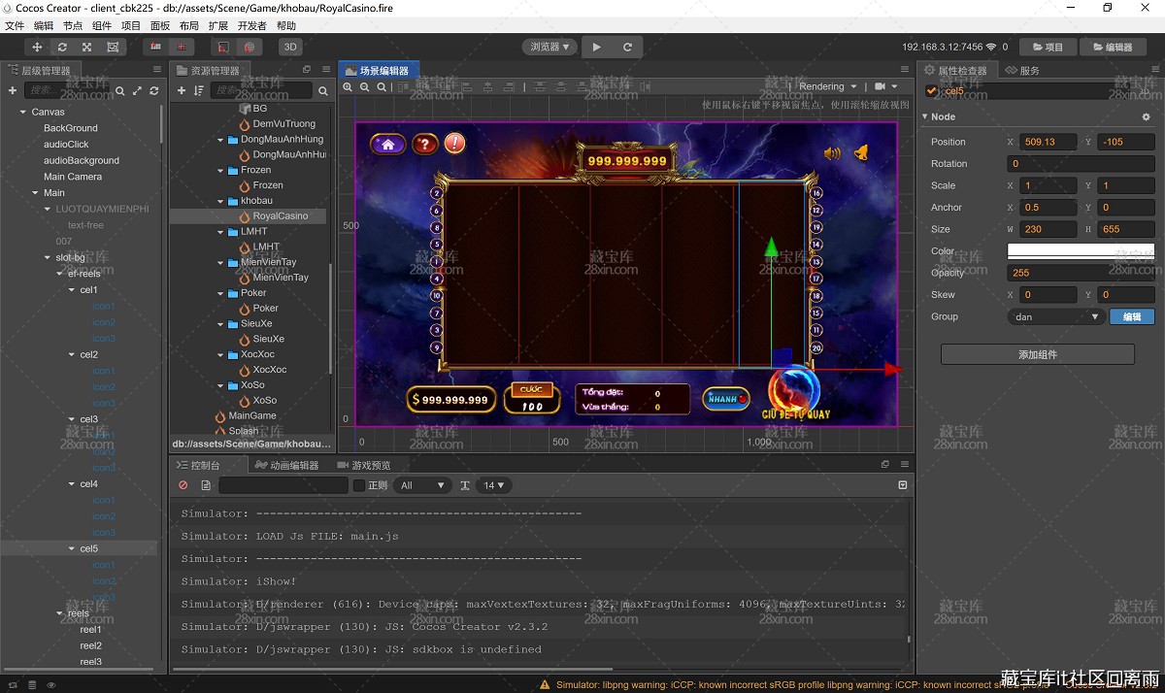
Task: Open the font size 14 dropdown
Action: [495, 485]
